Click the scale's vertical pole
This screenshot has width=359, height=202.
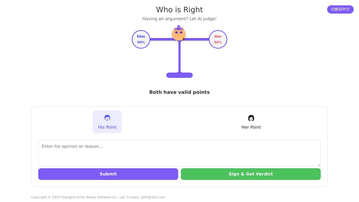179,57
